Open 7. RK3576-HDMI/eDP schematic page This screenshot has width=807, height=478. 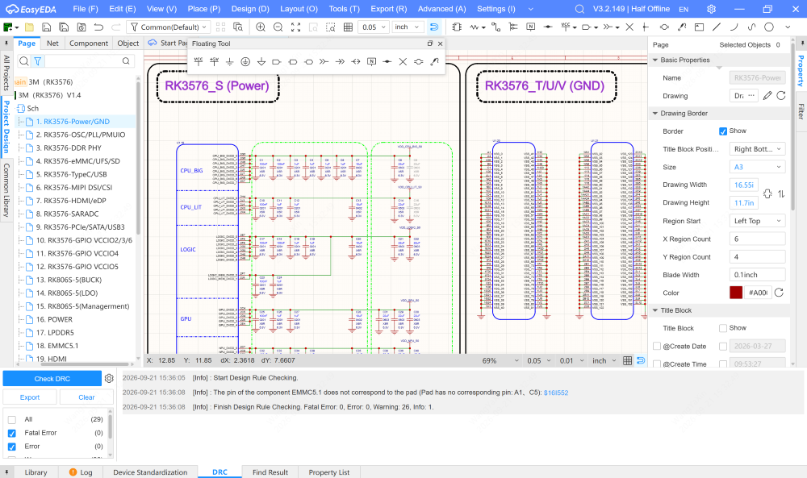pyautogui.click(x=71, y=201)
